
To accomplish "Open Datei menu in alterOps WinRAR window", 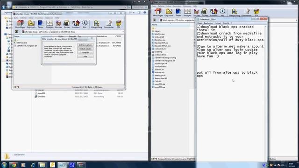I will [16, 18].
